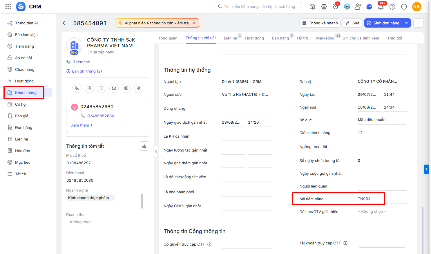Open the summary info settings sliders icon
The width and height of the screenshot is (431, 254).
pos(144,146)
